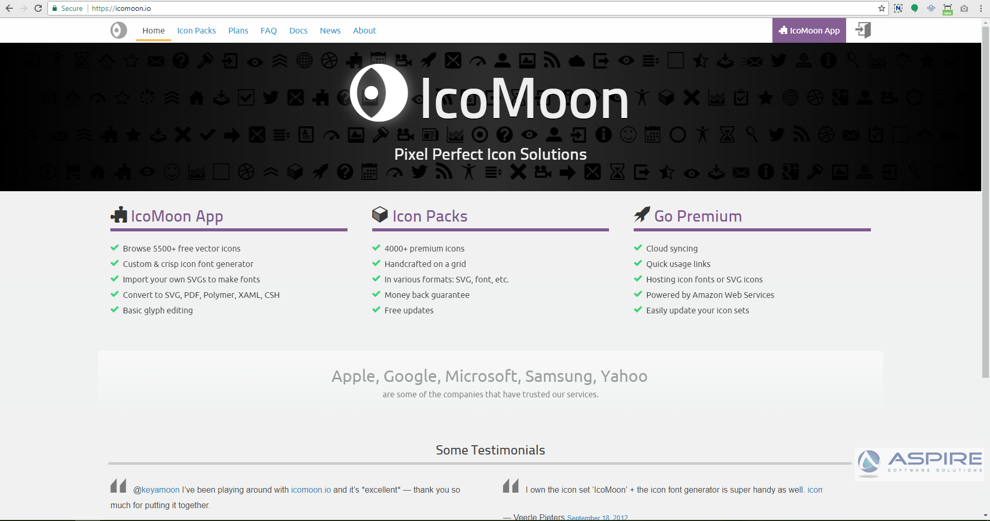The height and width of the screenshot is (521, 990).
Task: Click the screenshot extension with new badge
Action: pos(948,9)
